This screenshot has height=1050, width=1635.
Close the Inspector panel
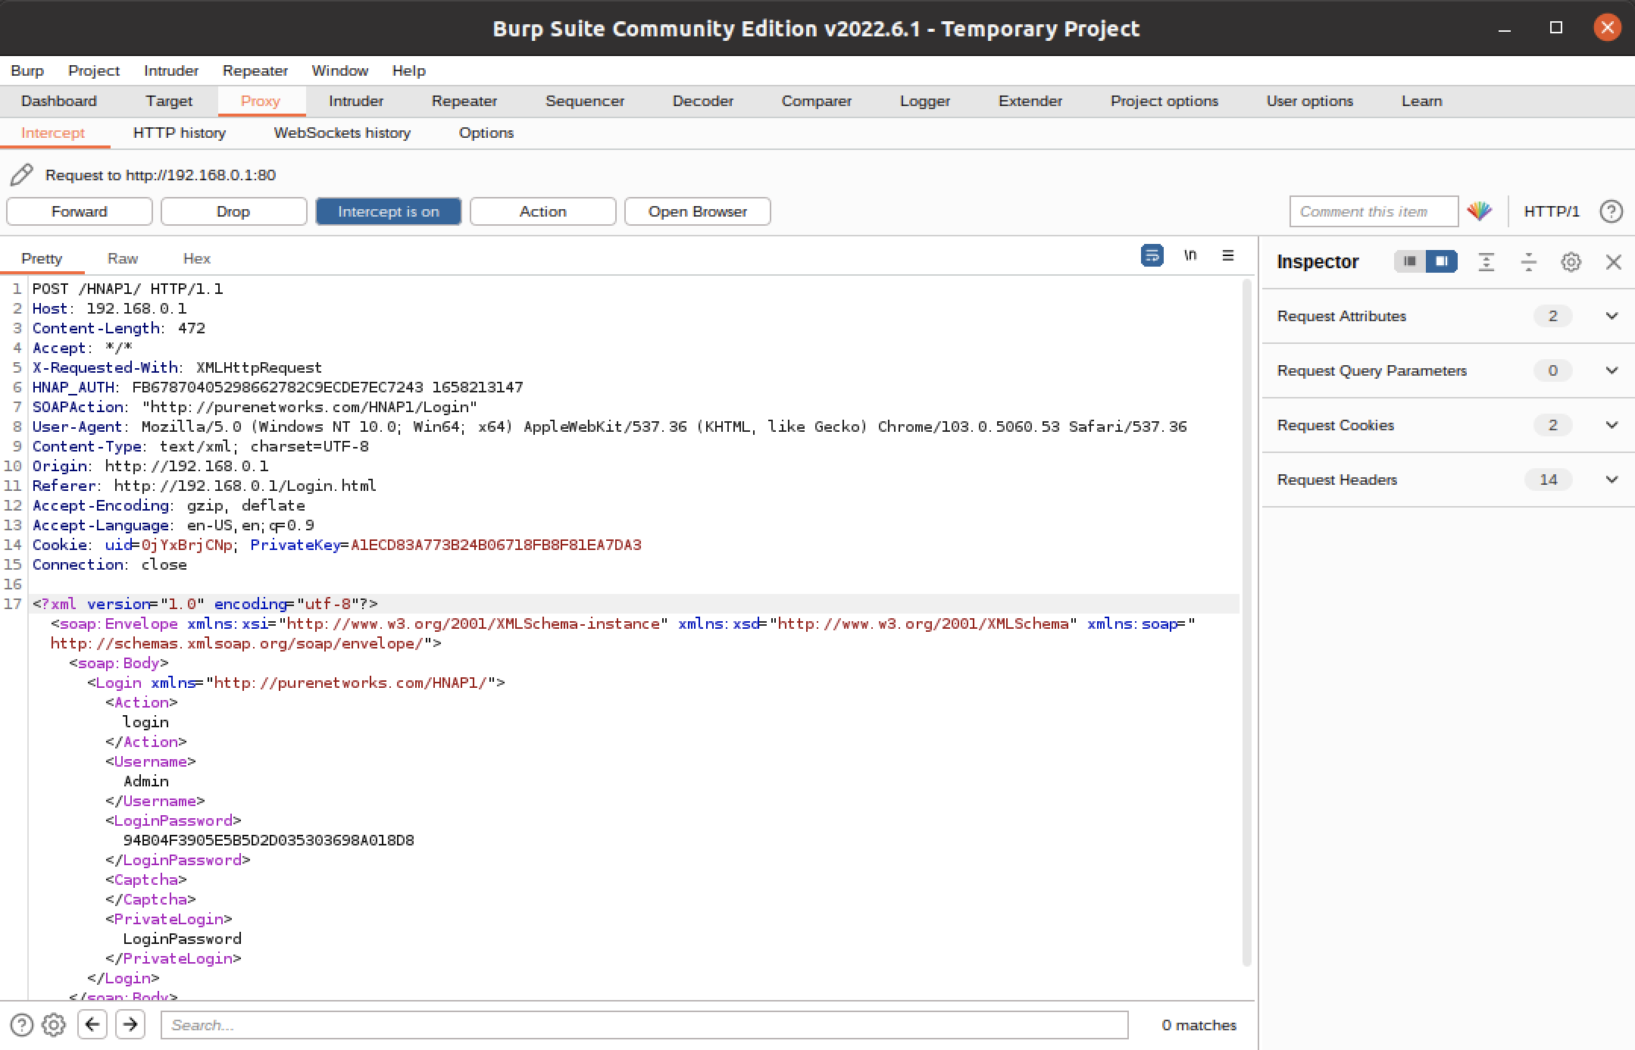click(1614, 262)
